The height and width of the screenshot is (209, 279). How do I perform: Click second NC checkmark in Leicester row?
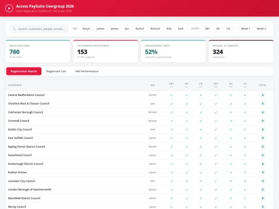click(x=231, y=181)
